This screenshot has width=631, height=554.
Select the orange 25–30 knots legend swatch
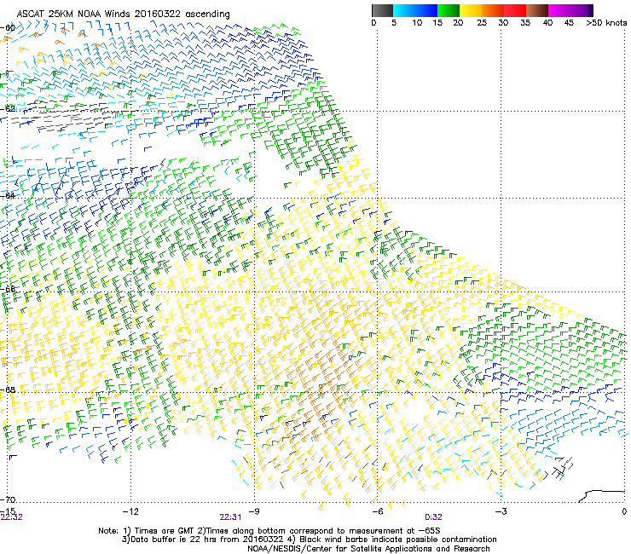pos(493,10)
